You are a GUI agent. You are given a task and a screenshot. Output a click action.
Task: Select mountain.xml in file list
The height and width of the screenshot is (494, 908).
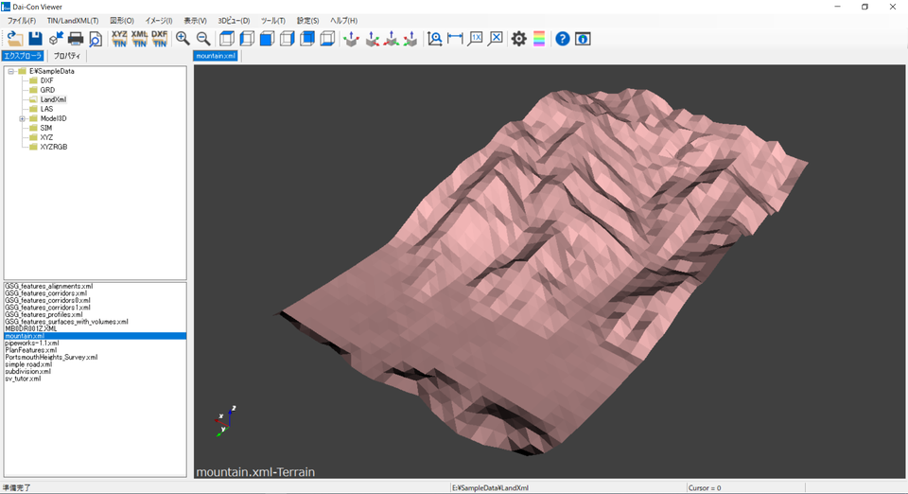(95, 336)
